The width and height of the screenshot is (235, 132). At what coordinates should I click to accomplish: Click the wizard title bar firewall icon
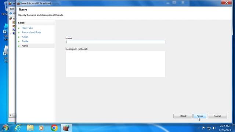[x=19, y=3]
